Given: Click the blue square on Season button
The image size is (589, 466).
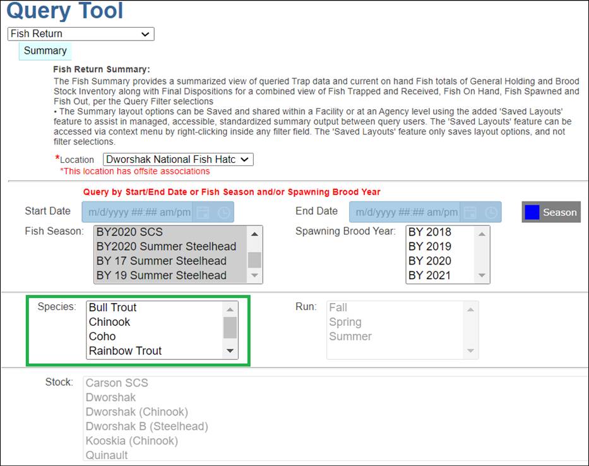Looking at the screenshot, I should tap(532, 213).
